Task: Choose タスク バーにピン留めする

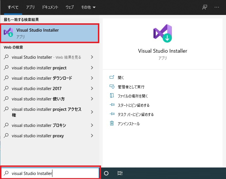Action: 136,115
